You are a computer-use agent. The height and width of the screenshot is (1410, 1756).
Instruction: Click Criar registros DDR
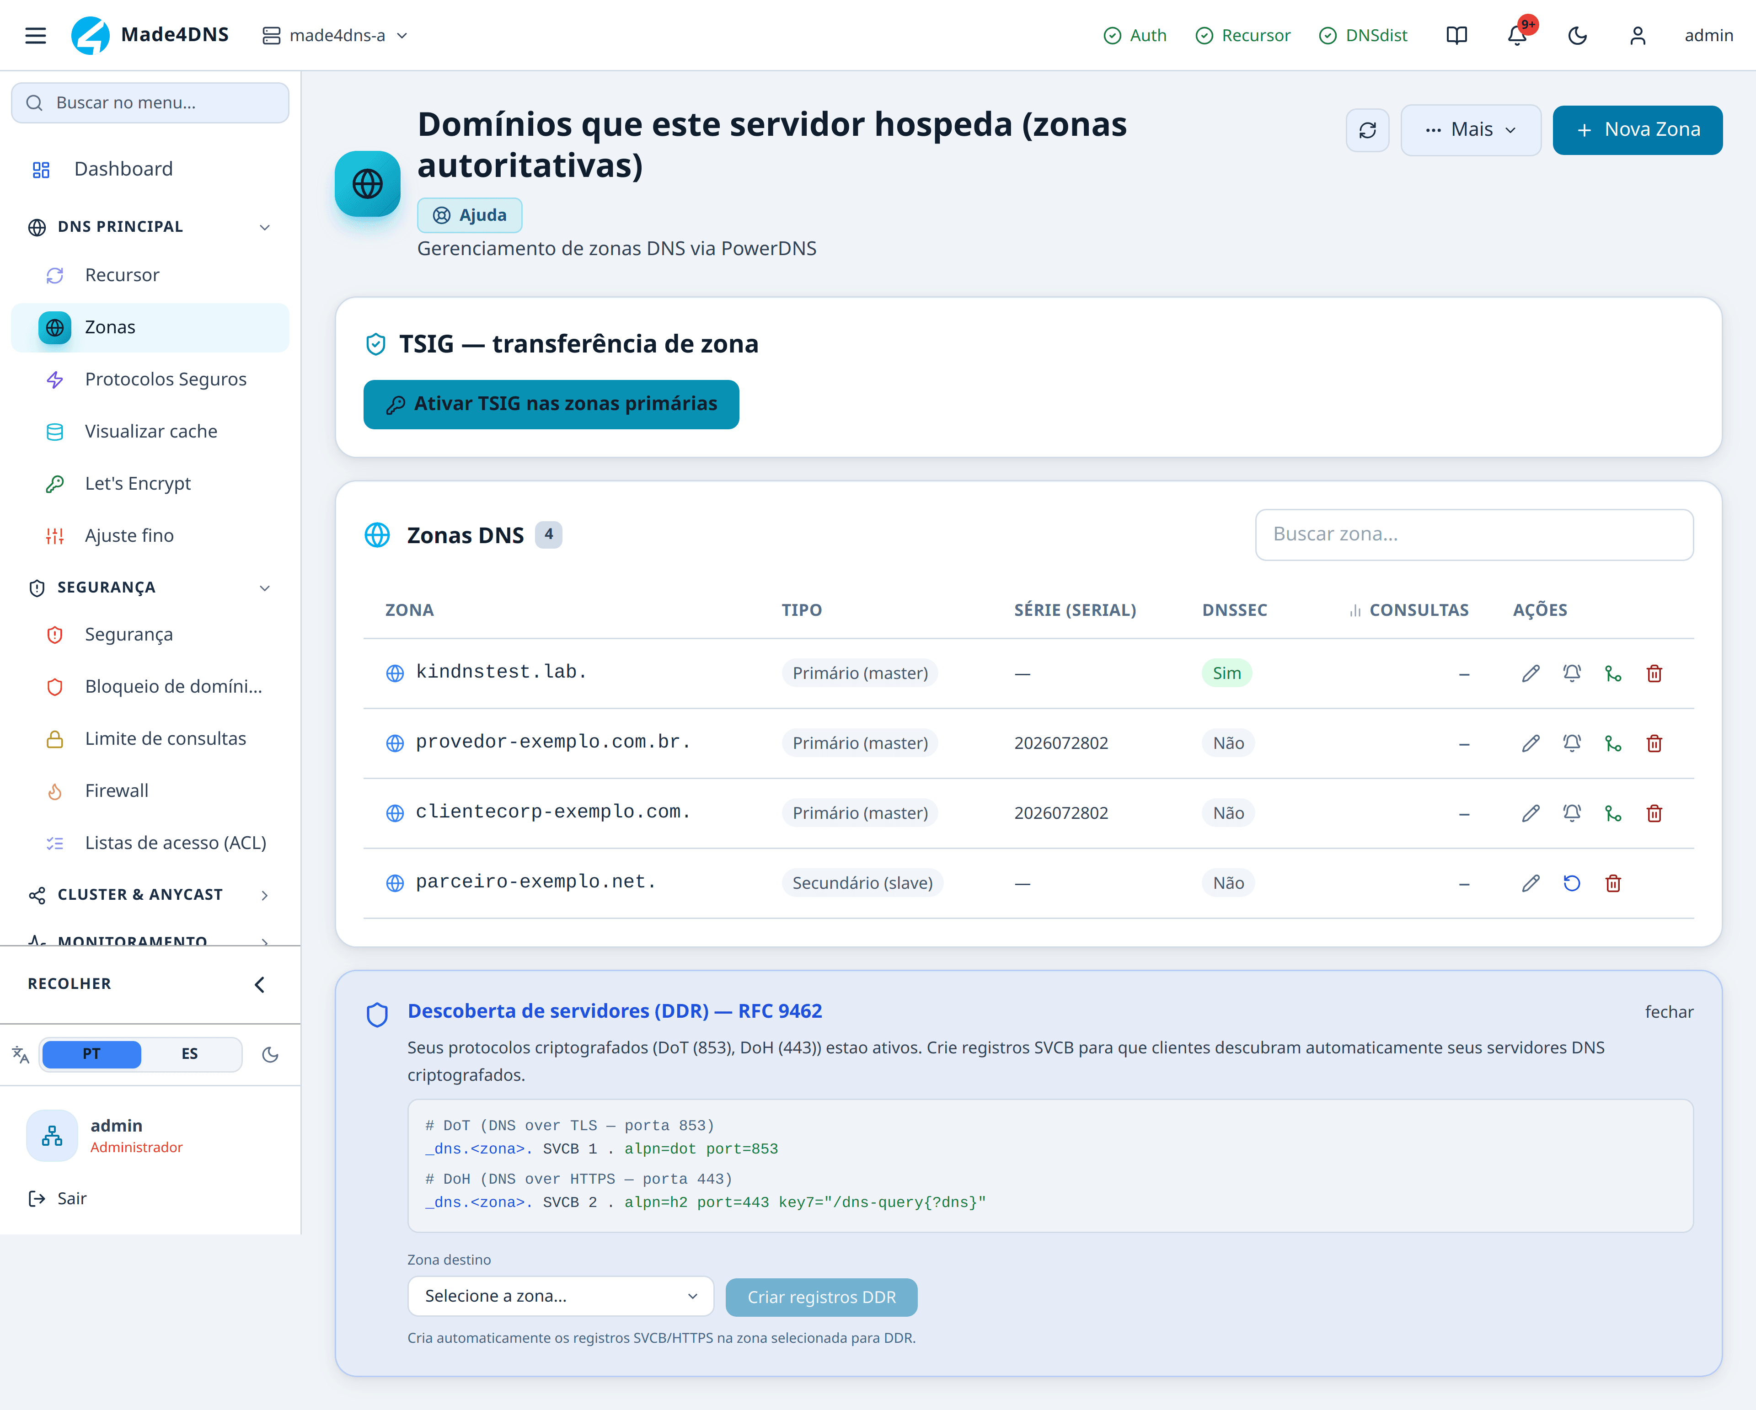coord(821,1297)
